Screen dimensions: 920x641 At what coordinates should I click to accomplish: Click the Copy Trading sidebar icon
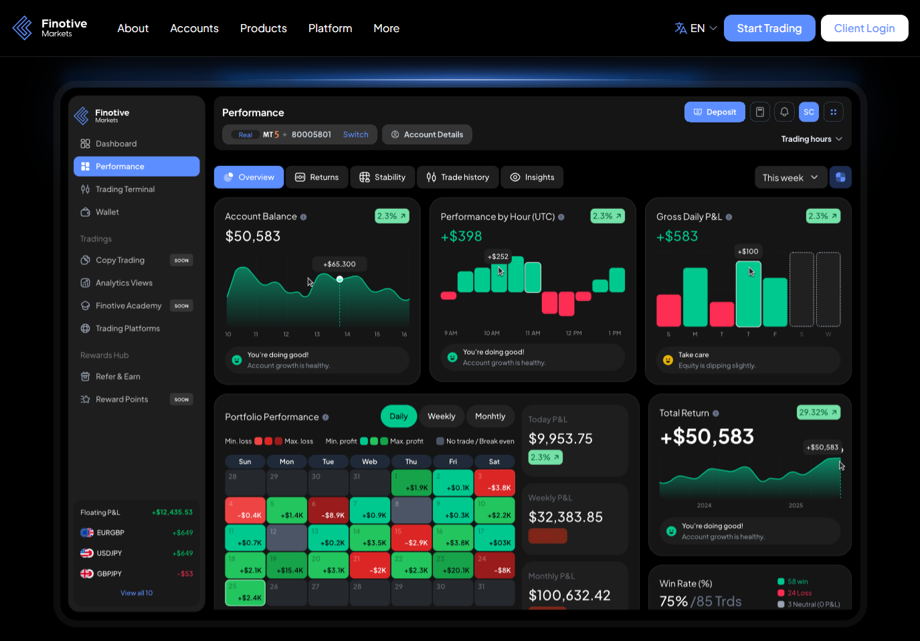[x=85, y=260]
